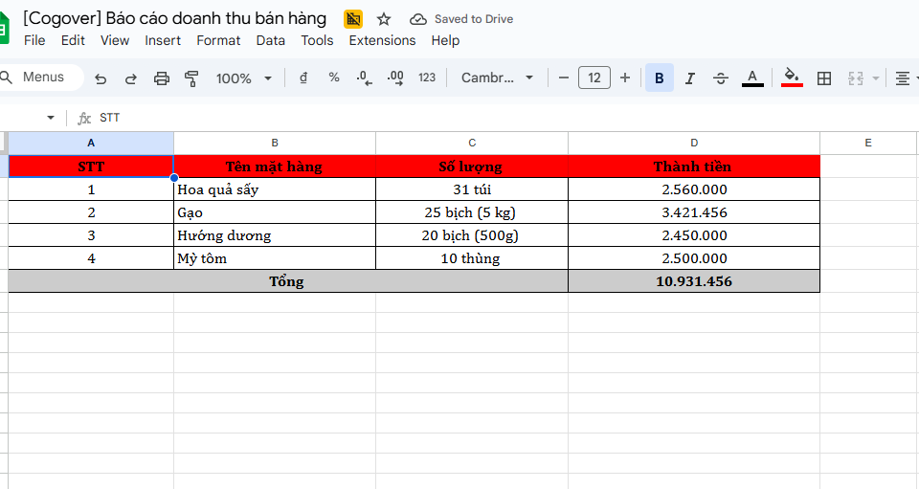This screenshot has width=919, height=489.
Task: Open the Extensions menu
Action: tap(382, 40)
